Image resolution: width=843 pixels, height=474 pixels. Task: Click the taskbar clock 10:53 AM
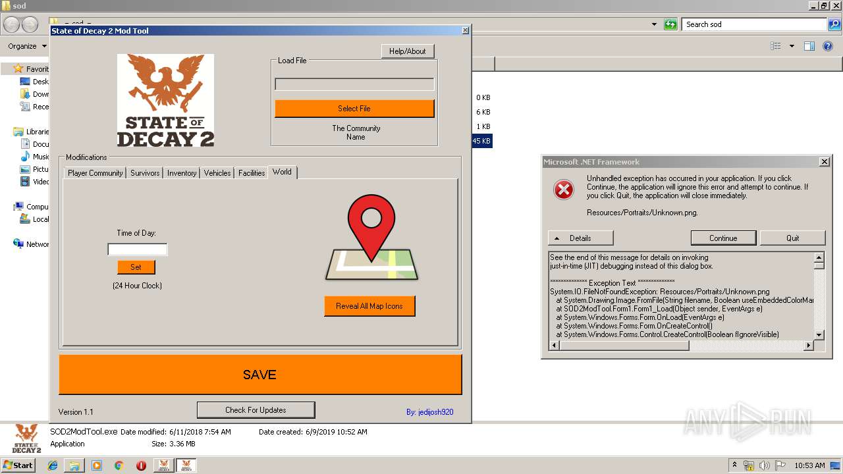click(809, 465)
